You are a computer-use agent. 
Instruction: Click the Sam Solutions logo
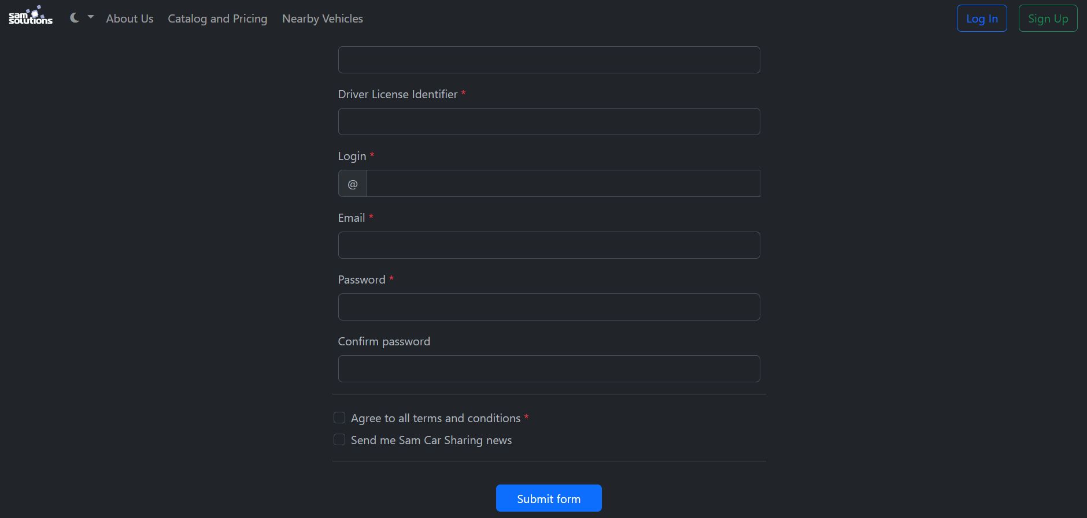pyautogui.click(x=31, y=16)
